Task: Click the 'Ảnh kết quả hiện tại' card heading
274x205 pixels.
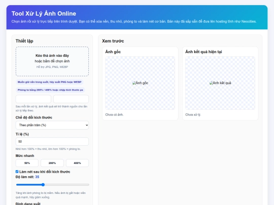Action: [x=203, y=52]
